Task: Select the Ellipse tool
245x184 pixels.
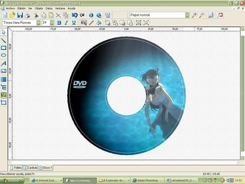Action: (3, 55)
